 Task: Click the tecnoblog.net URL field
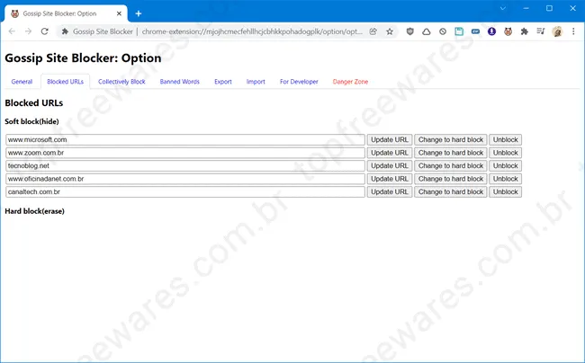click(x=185, y=165)
